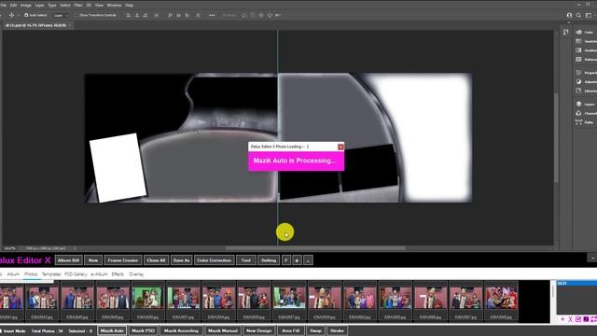Open the Layers panel icon
The width and height of the screenshot is (597, 336).
click(x=578, y=104)
